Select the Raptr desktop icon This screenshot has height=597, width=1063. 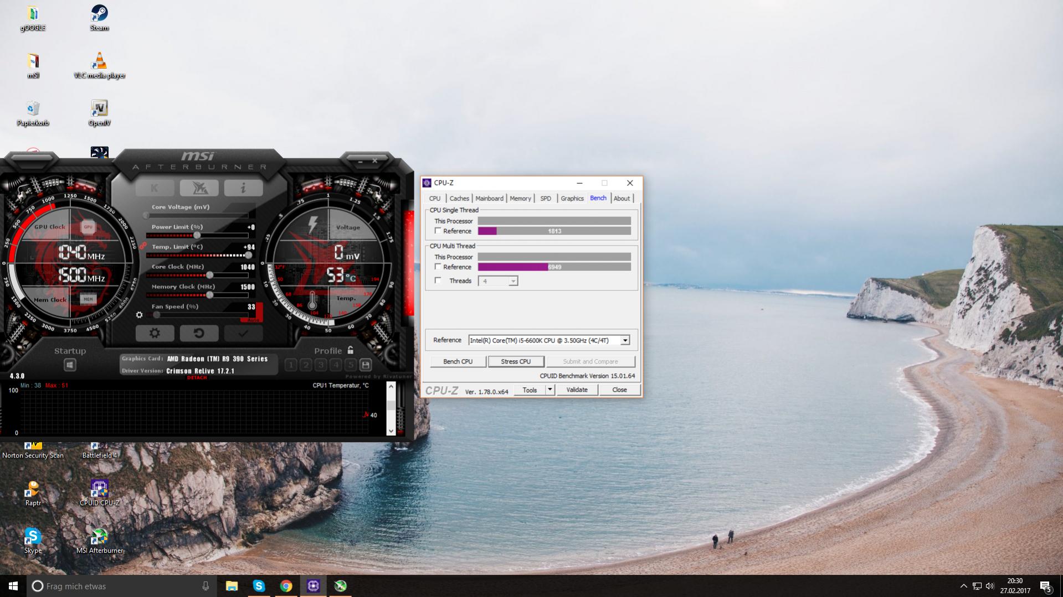tap(33, 493)
